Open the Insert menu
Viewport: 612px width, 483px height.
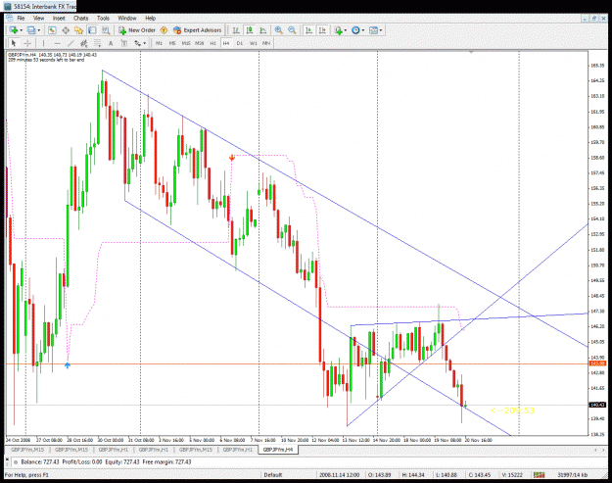tap(59, 18)
